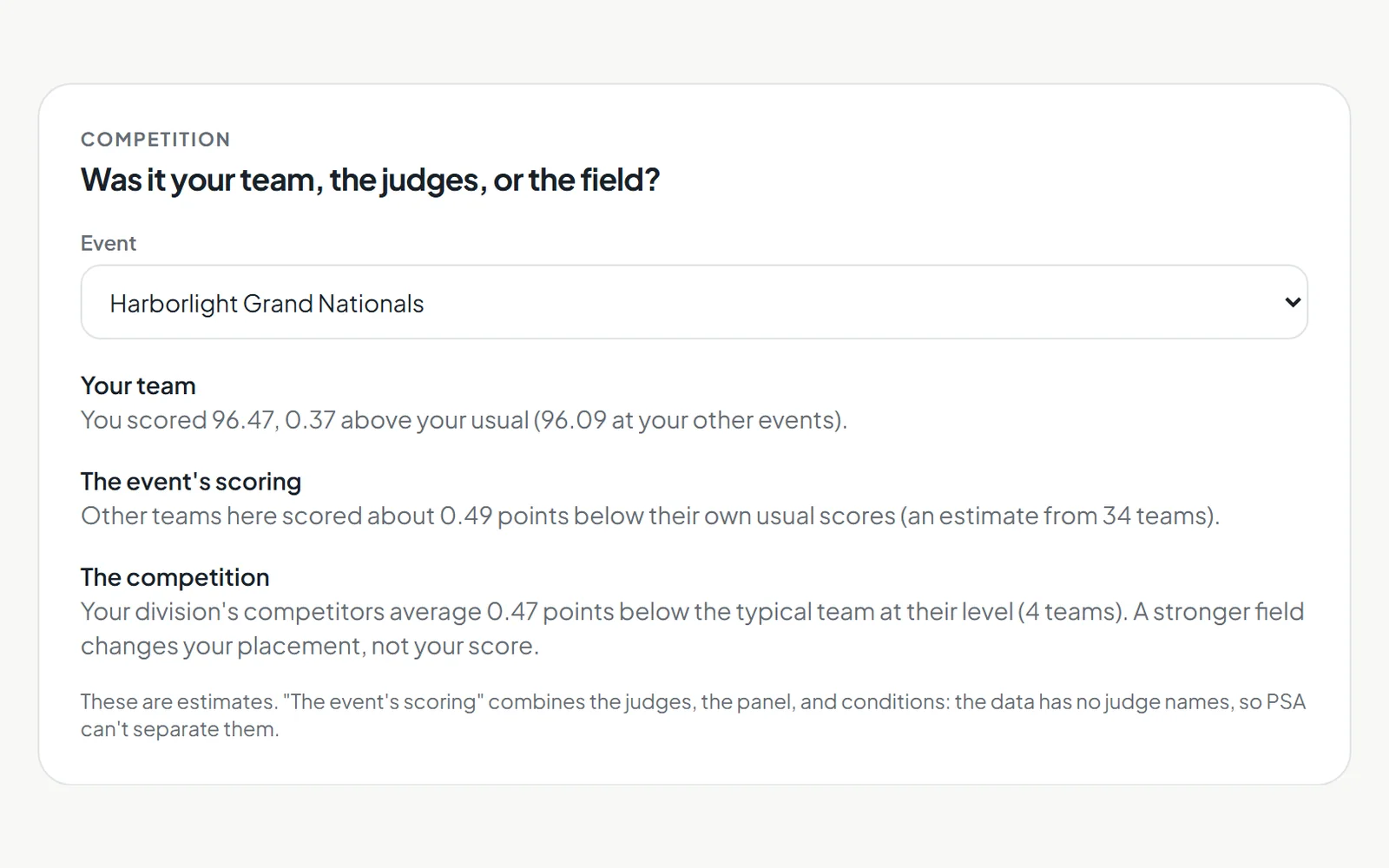Image resolution: width=1389 pixels, height=868 pixels.
Task: Click 'changes your placement, not your score' line
Action: click(310, 647)
